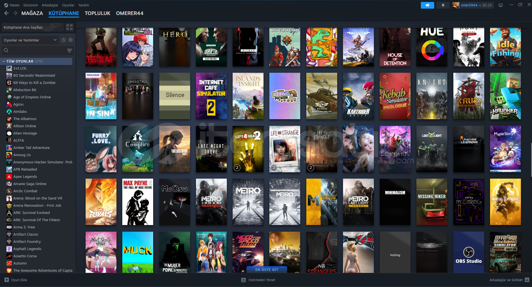Open the announcements megaphone button
532x287 pixels.
tap(427, 5)
